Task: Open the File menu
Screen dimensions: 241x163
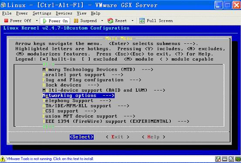Action: click(7, 14)
